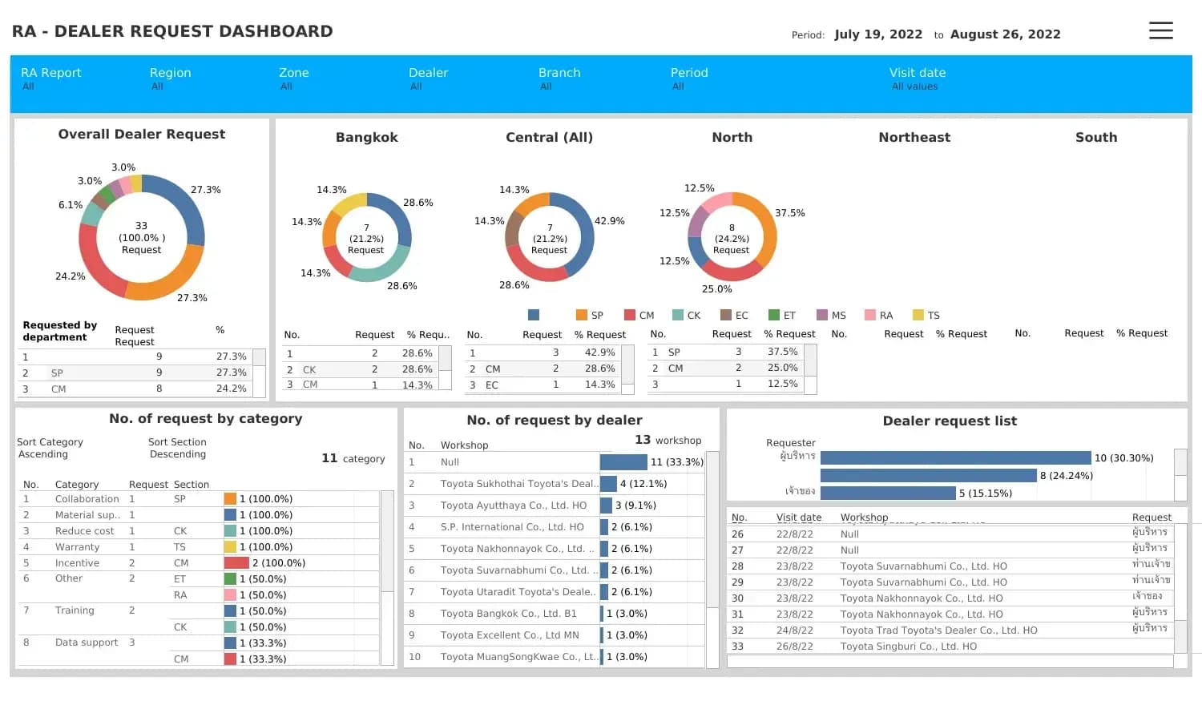Select the blue unlabeled legend swatch
Image resolution: width=1202 pixels, height=721 pixels.
pyautogui.click(x=534, y=315)
